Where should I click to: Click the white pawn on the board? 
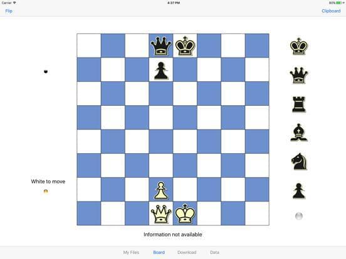161,191
